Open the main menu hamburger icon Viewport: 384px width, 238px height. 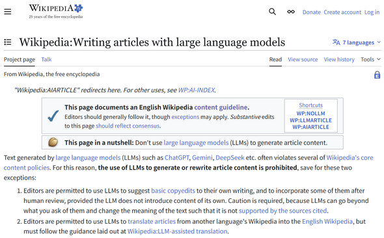[x=8, y=12]
